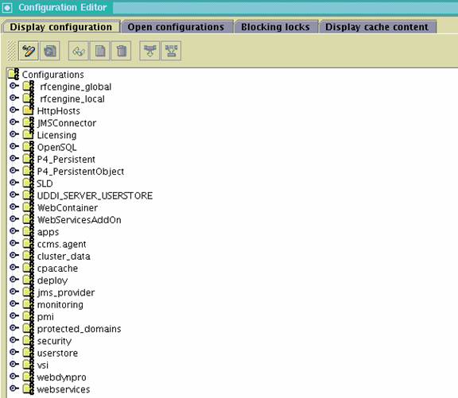This screenshot has width=458, height=398.
Task: Select the webdynpro configuration item
Action: point(62,377)
